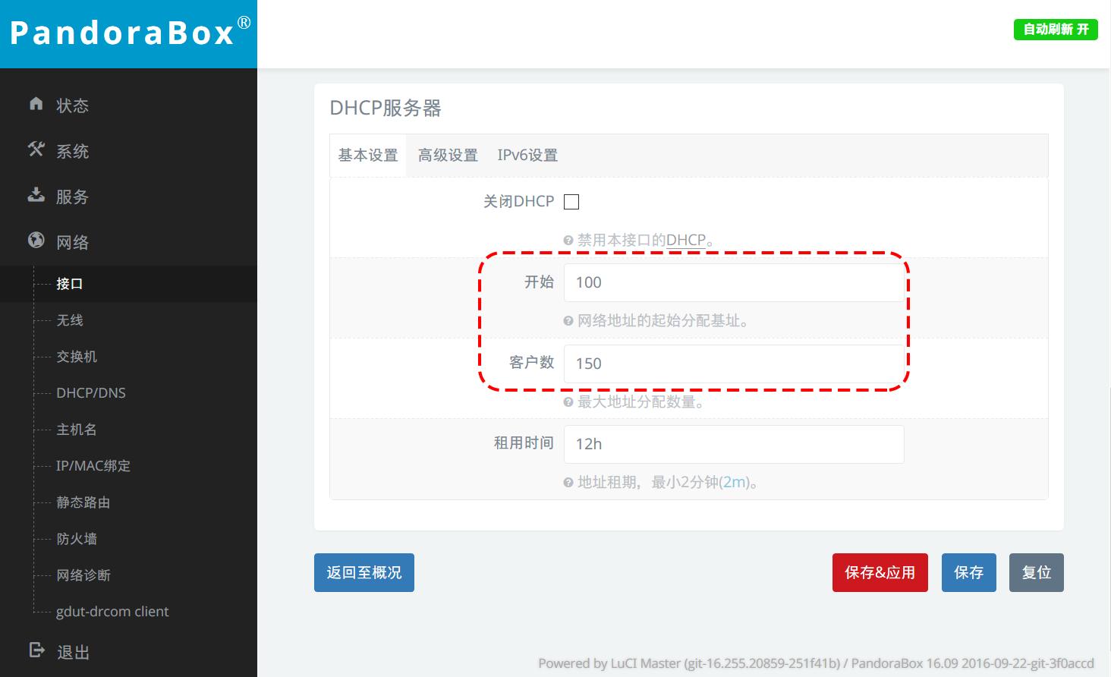1111x677 pixels.
Task: Open the DHCP/DNS sidebar entry
Action: 90,392
